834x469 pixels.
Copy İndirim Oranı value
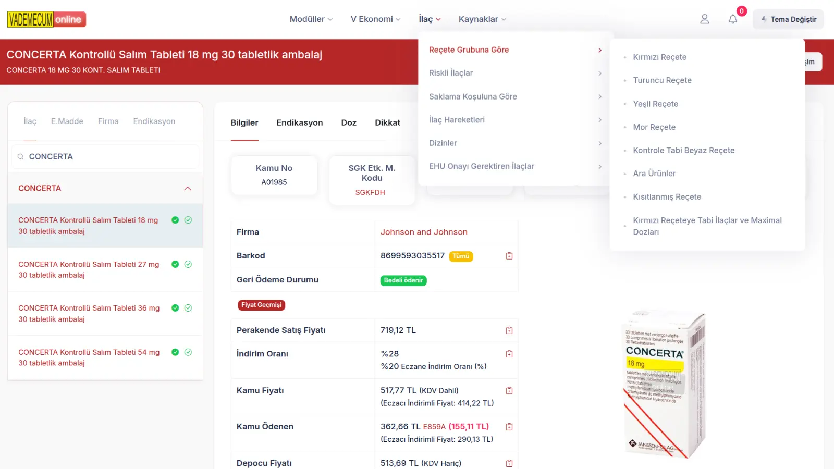click(x=509, y=354)
